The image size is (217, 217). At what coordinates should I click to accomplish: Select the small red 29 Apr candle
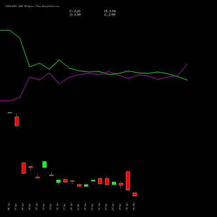[x=121, y=184]
